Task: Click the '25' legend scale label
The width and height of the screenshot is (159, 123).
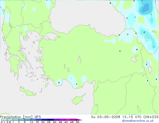Action: click(x=49, y=122)
